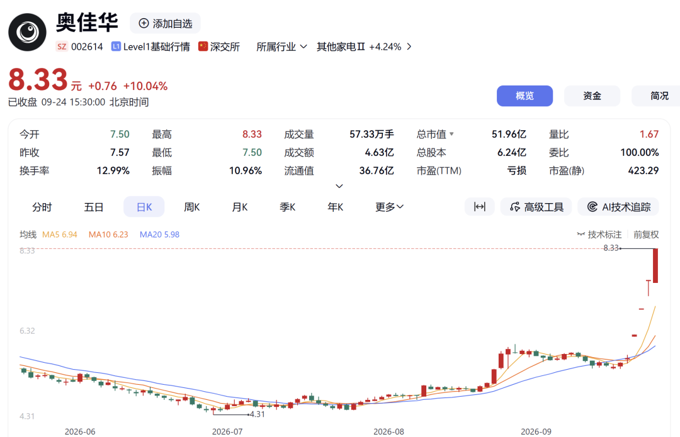Open Level1基础行情 quote info
The height and width of the screenshot is (437, 680).
click(156, 47)
